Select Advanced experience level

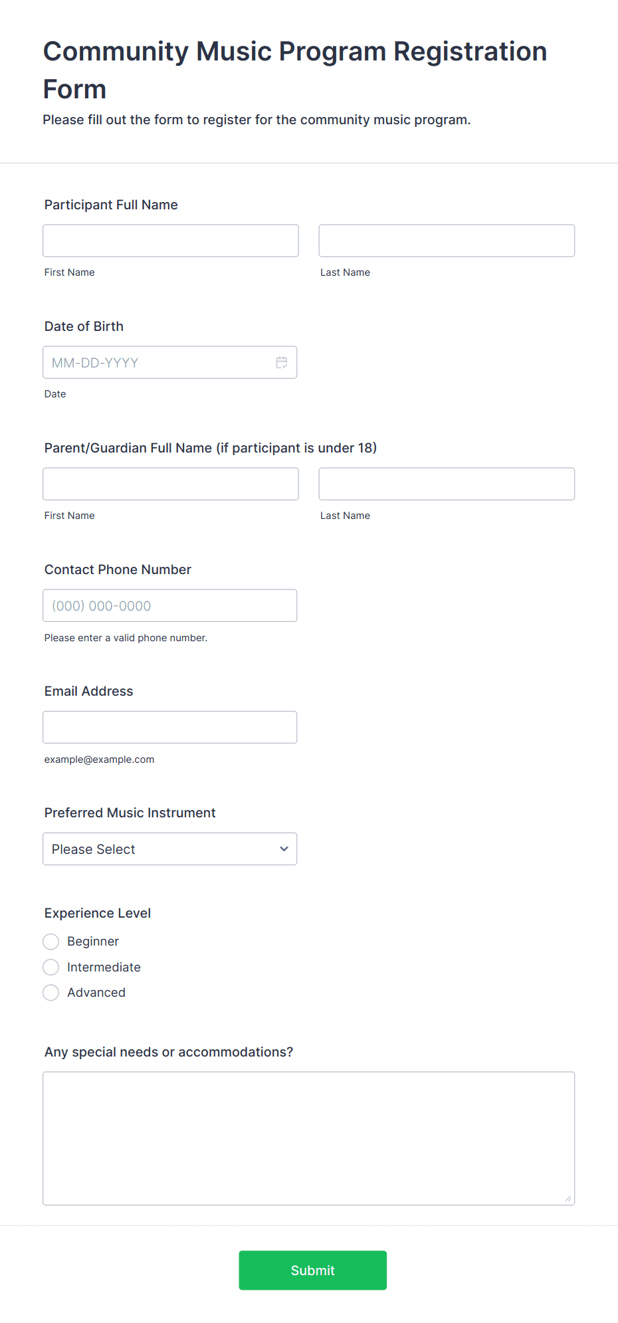pos(51,993)
